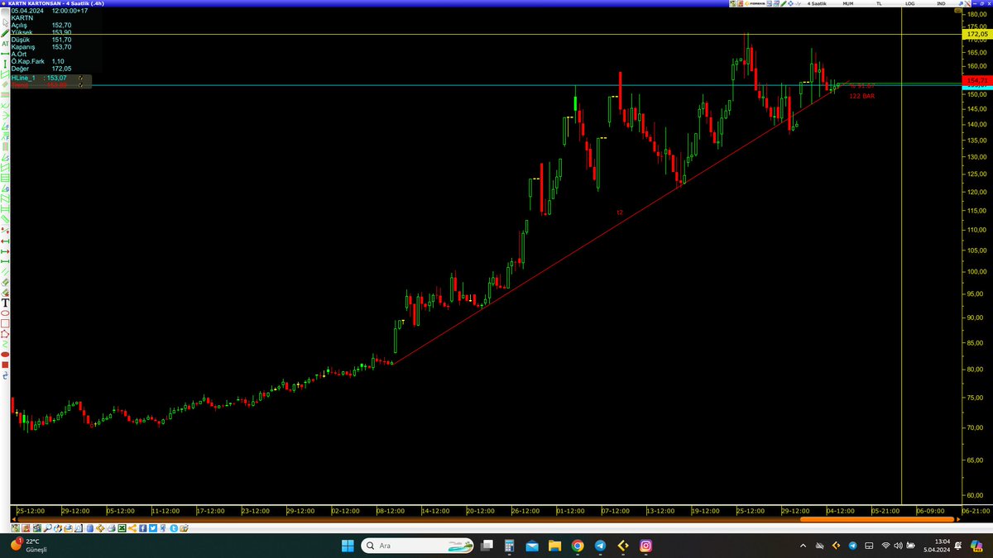This screenshot has height=558, width=993.
Task: Toggle the TL currency option
Action: [x=879, y=4]
